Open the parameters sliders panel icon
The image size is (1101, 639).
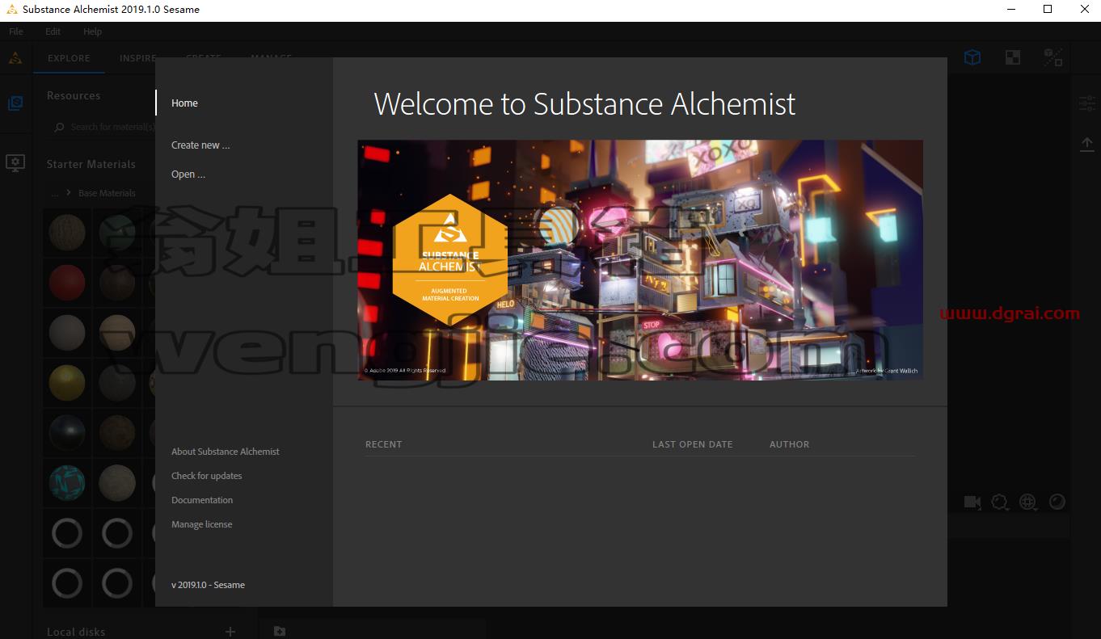(1086, 103)
